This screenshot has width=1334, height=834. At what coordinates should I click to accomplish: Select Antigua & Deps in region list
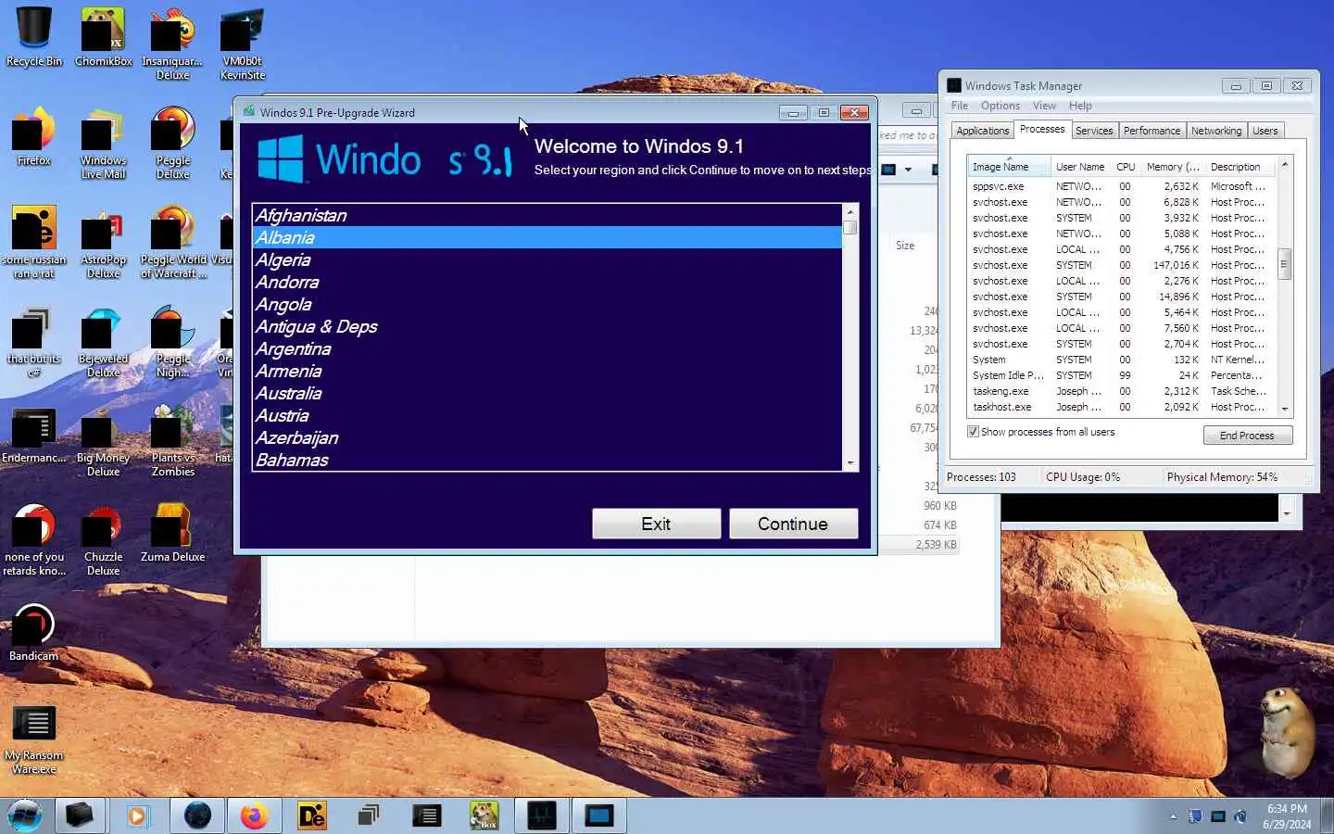(547, 326)
